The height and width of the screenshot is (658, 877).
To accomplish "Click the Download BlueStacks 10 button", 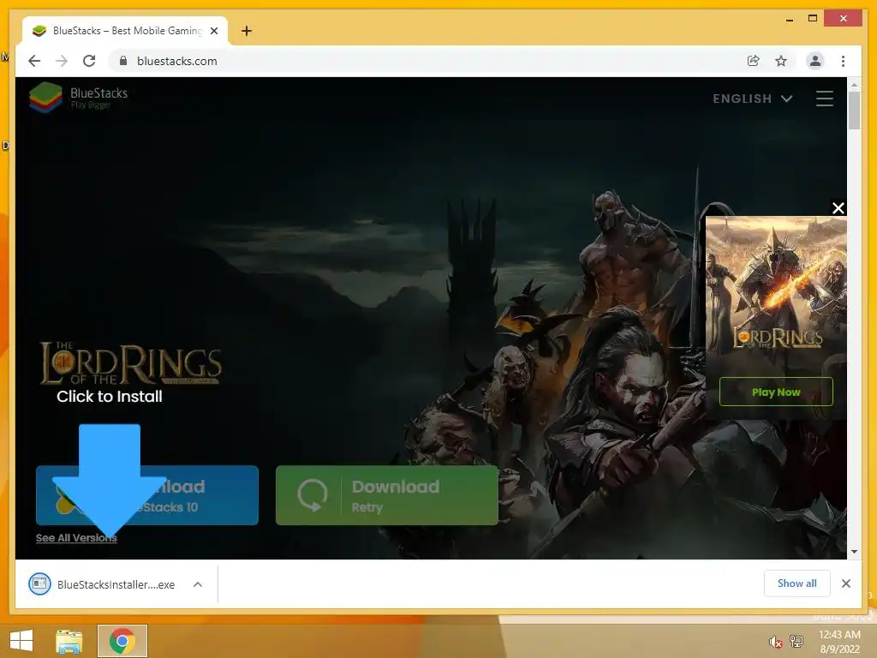I will click(x=147, y=495).
